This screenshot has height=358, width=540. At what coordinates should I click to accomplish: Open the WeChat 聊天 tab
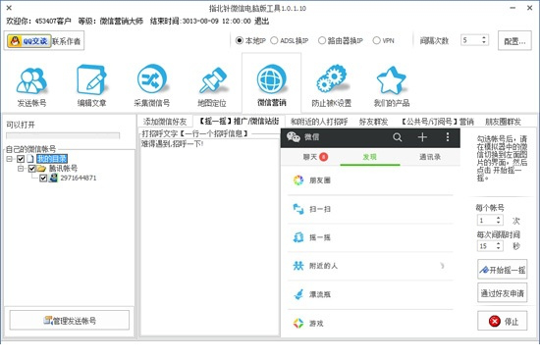[311, 157]
